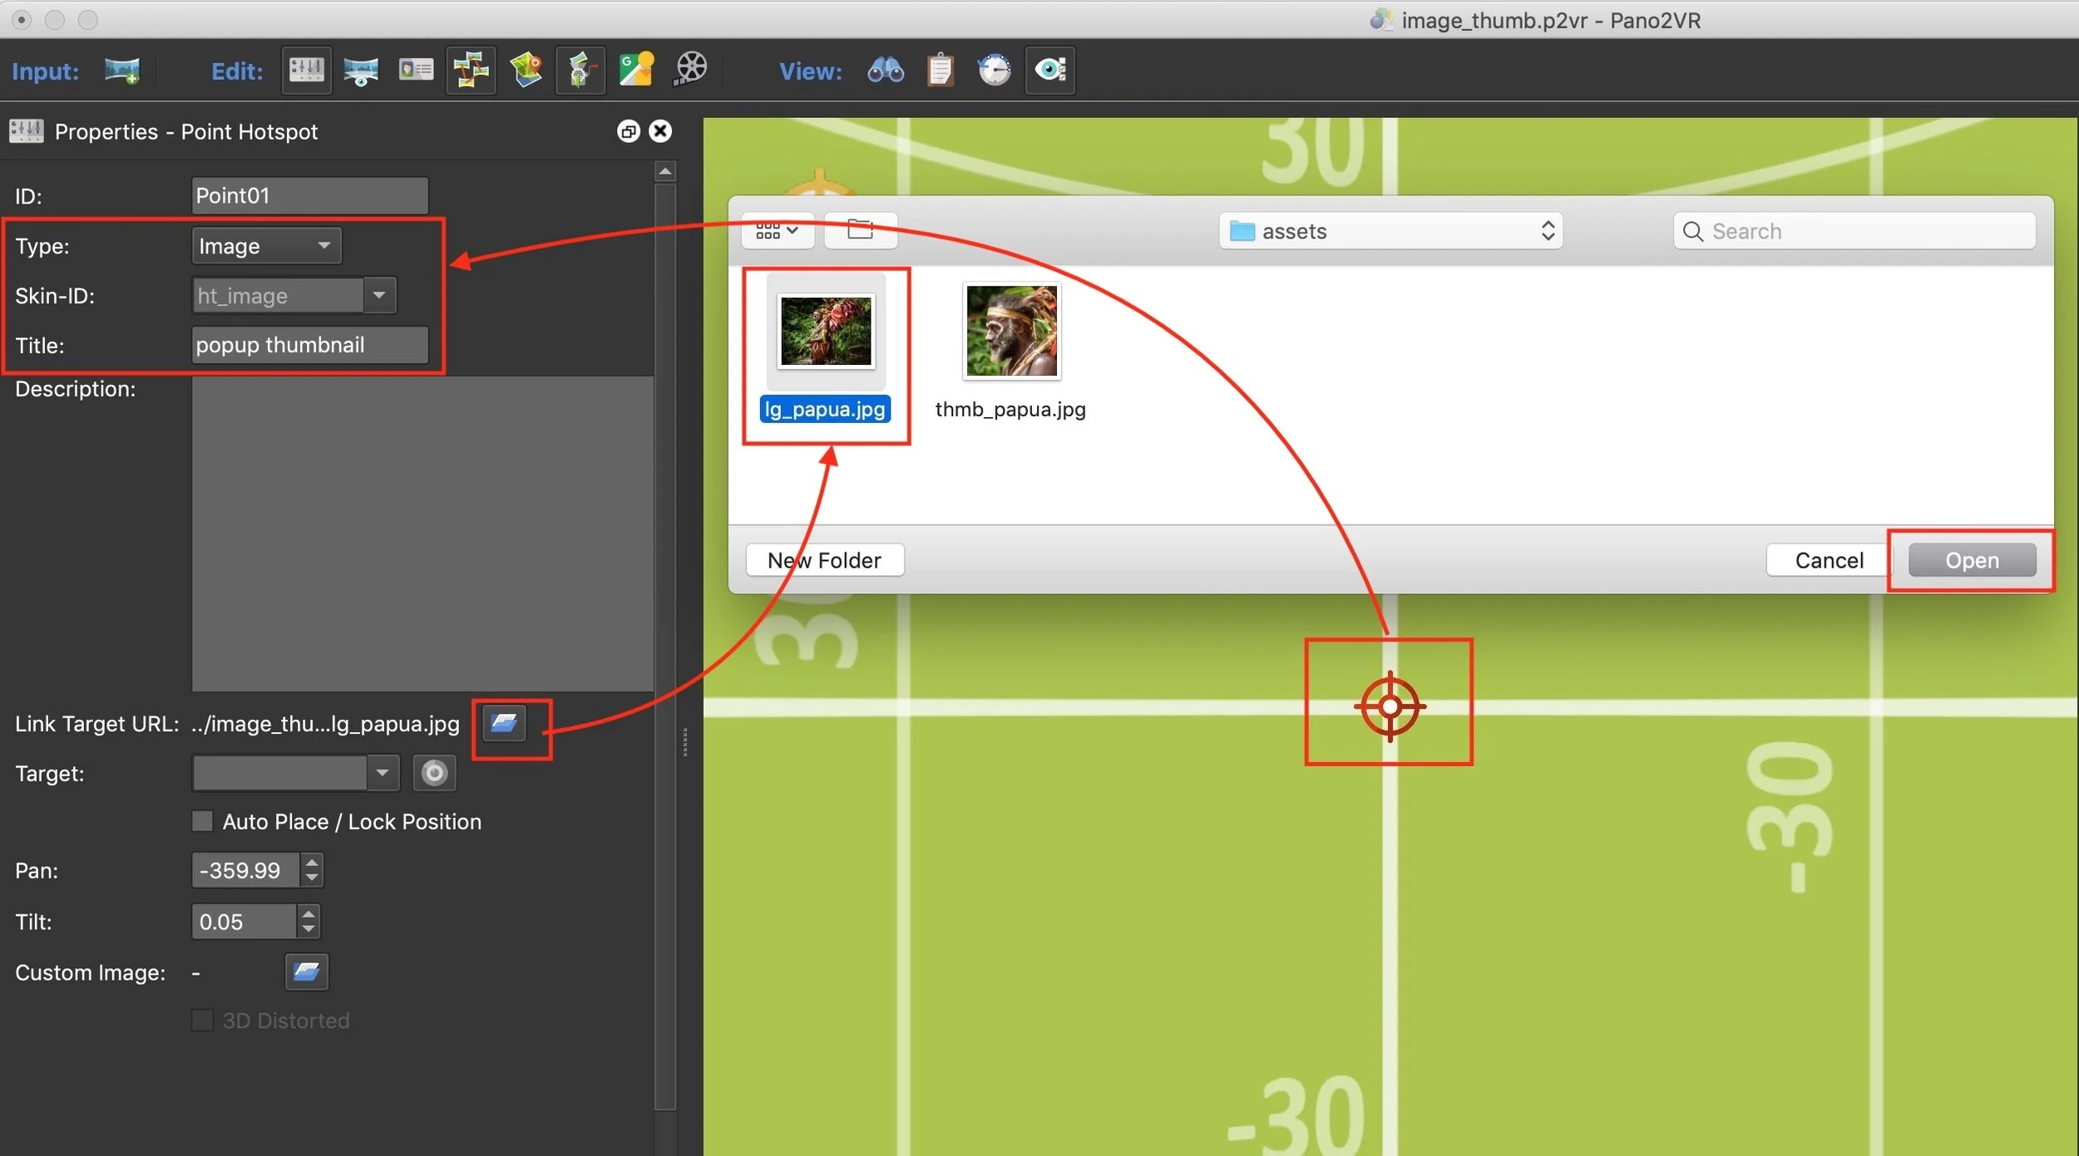Click the Google Street View toolbar icon
Screen dimensions: 2079x1156
636,71
